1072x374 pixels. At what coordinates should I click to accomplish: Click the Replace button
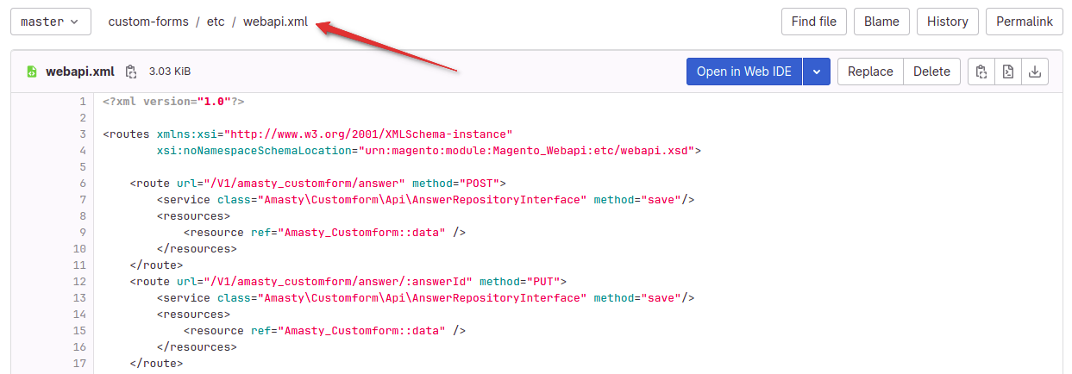870,72
